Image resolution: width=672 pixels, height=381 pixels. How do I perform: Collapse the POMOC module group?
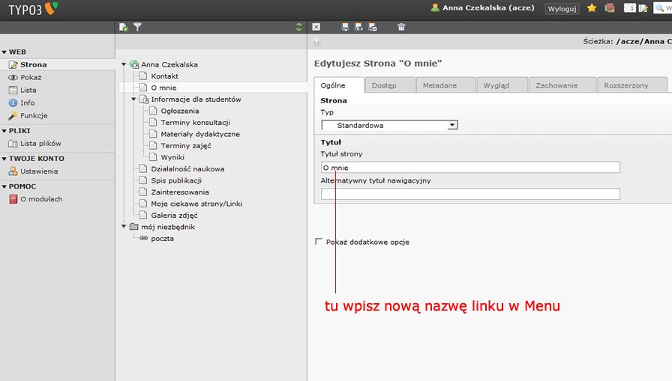tap(4, 186)
